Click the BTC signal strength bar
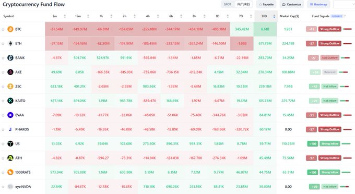The height and width of the screenshot is (194, 355). tap(347, 29)
